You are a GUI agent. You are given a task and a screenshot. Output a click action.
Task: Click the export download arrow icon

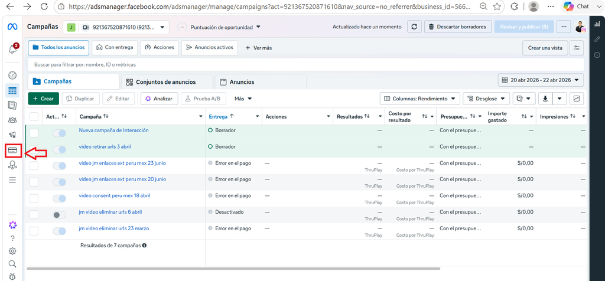click(545, 99)
